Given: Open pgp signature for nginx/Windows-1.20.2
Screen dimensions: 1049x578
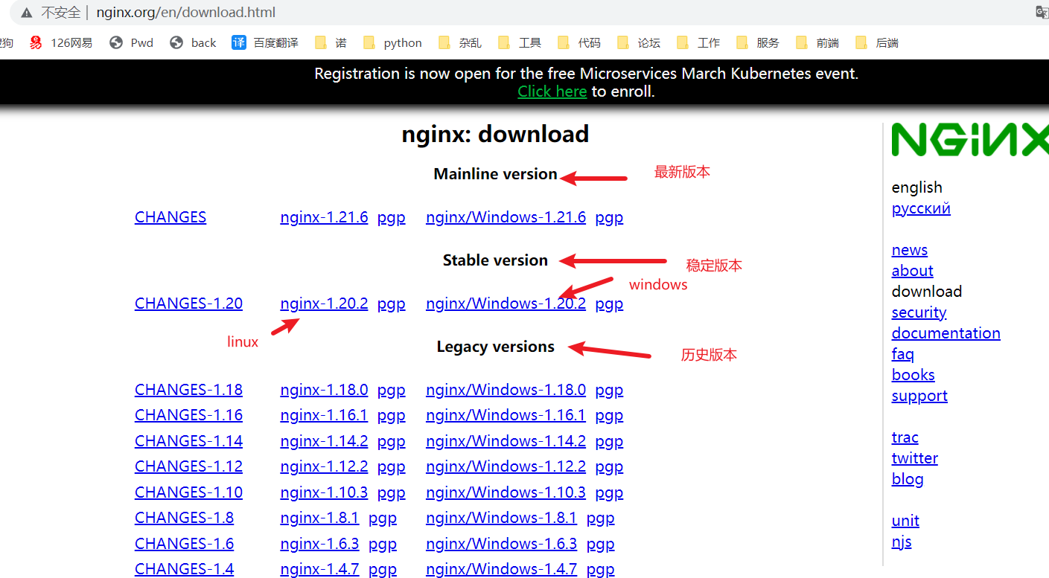Looking at the screenshot, I should click(x=610, y=304).
